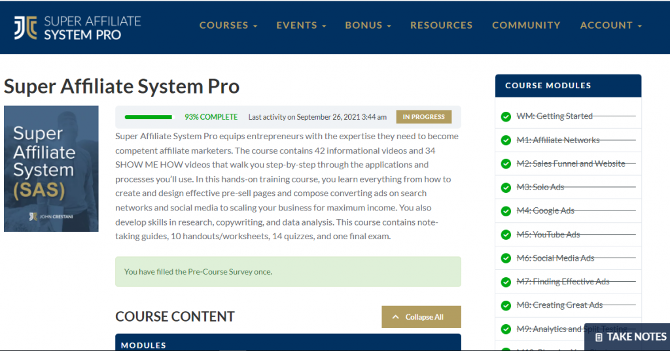The width and height of the screenshot is (670, 351).
Task: Open the M6: Social Media Ads module
Action: [555, 258]
